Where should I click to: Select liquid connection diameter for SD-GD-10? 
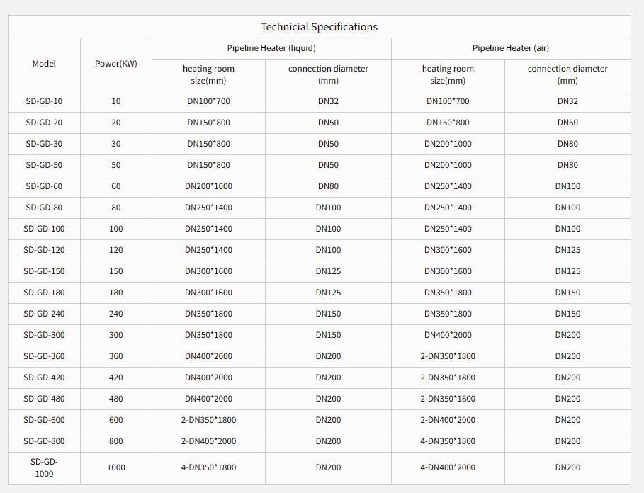tap(328, 101)
